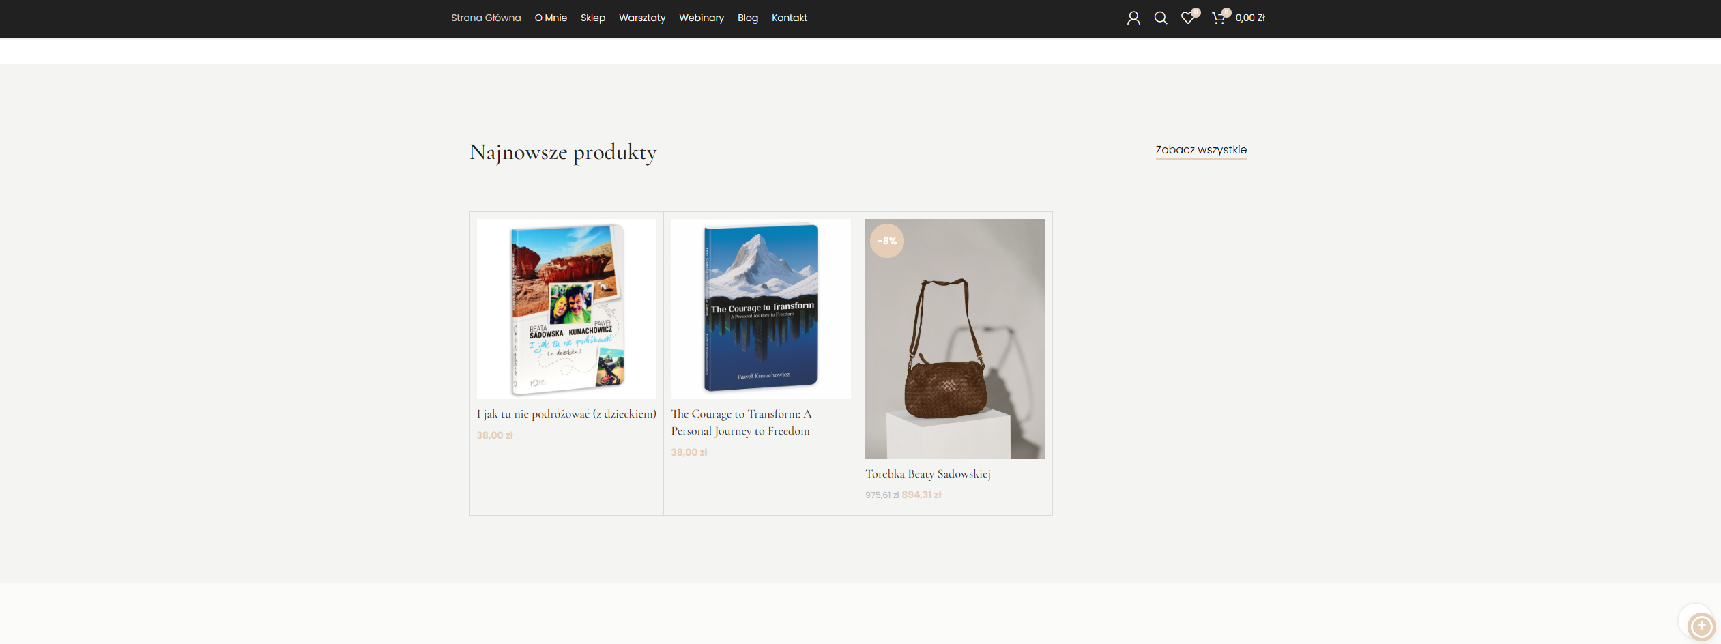Click the search magnifier icon
This screenshot has height=644, width=1721.
(1160, 18)
